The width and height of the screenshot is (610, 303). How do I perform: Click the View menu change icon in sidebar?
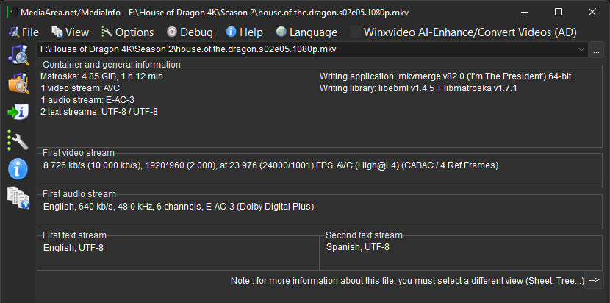click(x=18, y=198)
